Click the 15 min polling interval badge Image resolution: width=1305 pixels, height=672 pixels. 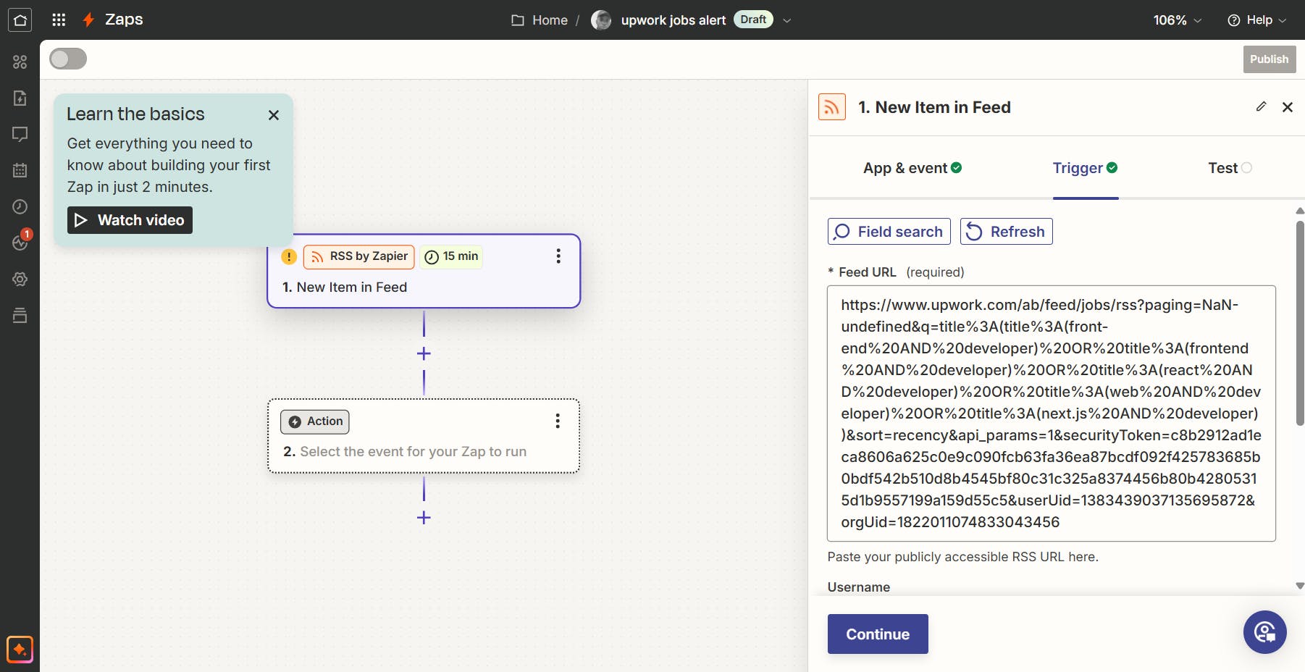pos(451,256)
